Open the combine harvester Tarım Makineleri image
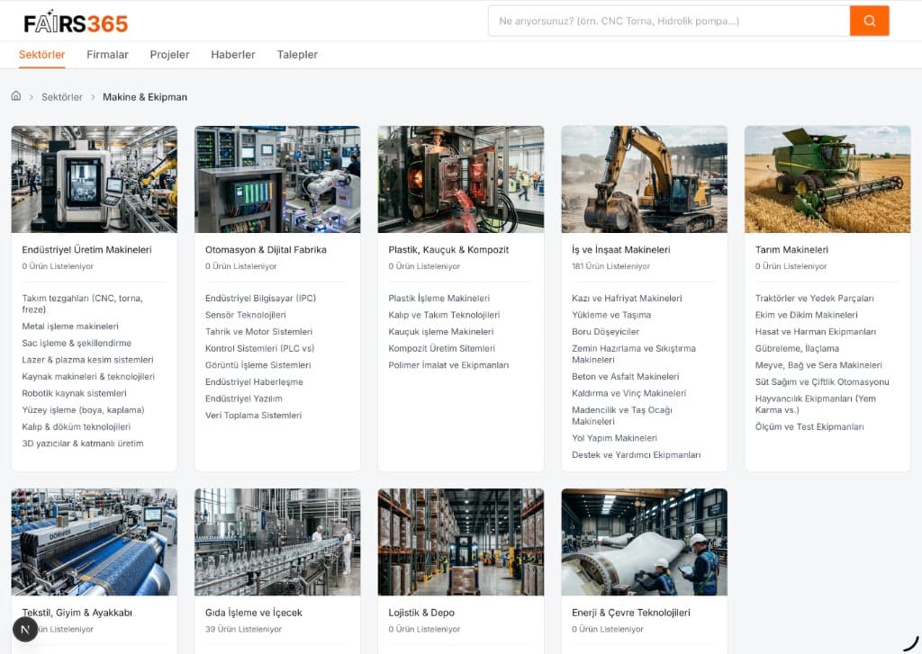Screen dimensions: 922x654 tap(827, 179)
